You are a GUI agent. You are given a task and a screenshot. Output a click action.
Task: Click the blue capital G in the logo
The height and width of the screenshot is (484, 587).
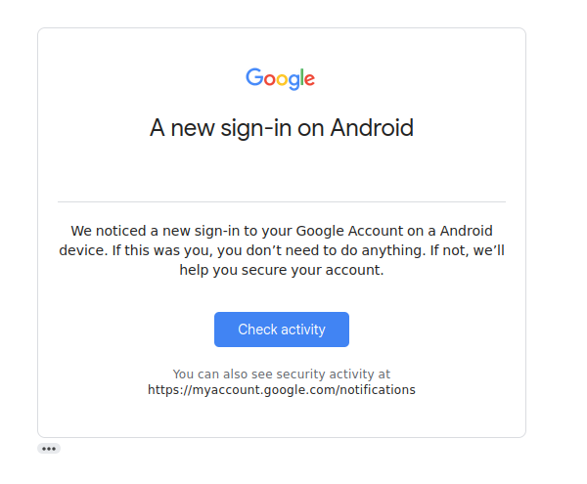pos(254,77)
